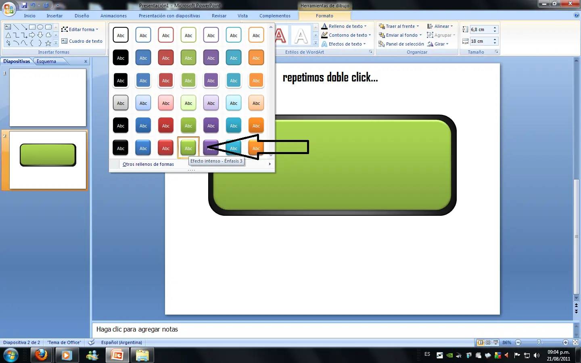Viewport: 581px width, 363px height.
Task: Insert a Cuadro de texto
Action: 82,41
